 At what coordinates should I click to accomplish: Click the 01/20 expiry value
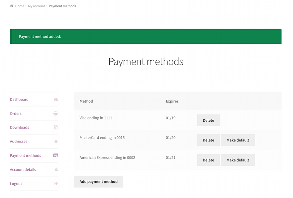point(171,138)
